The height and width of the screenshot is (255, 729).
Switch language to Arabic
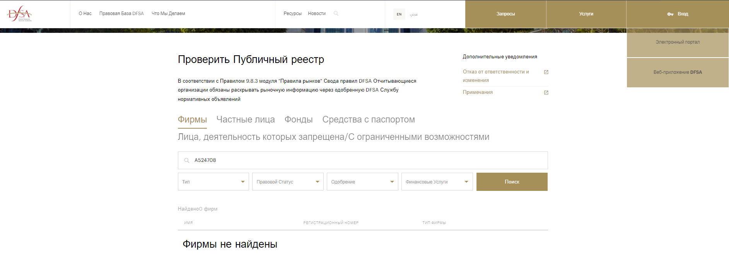[414, 14]
